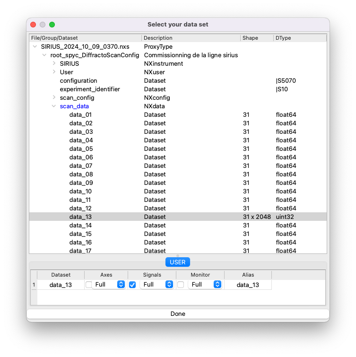Click the Axes column header

(106, 275)
